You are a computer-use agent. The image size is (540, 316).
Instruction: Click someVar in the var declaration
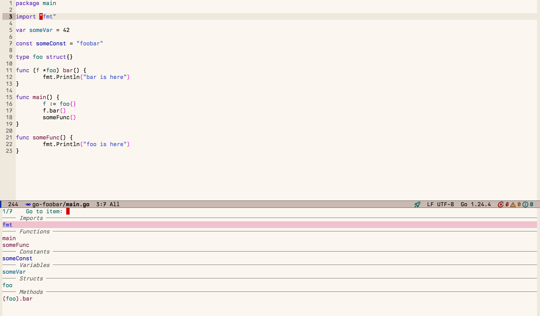point(41,30)
